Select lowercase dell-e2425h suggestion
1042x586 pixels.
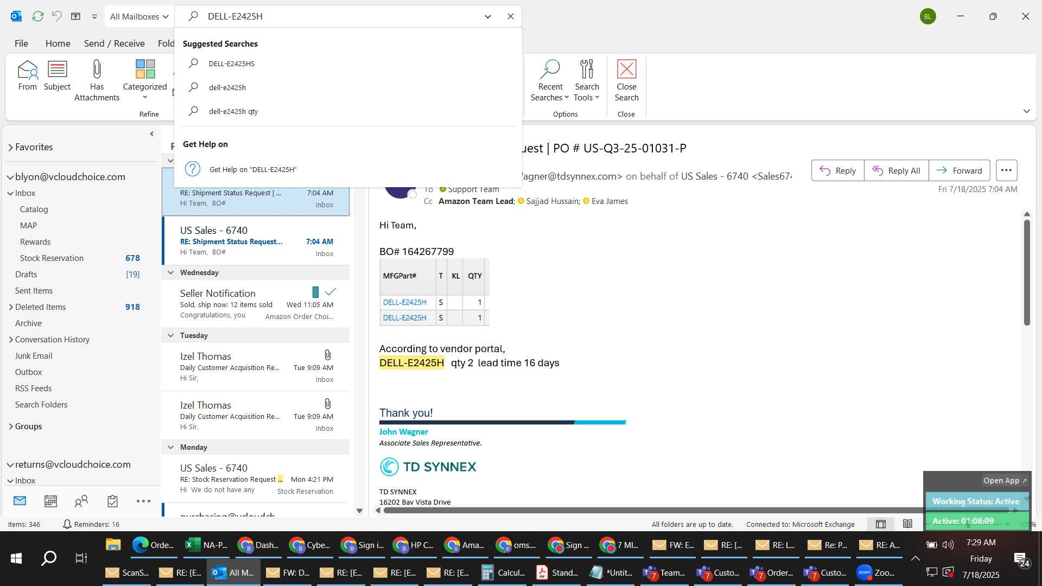pyautogui.click(x=347, y=87)
